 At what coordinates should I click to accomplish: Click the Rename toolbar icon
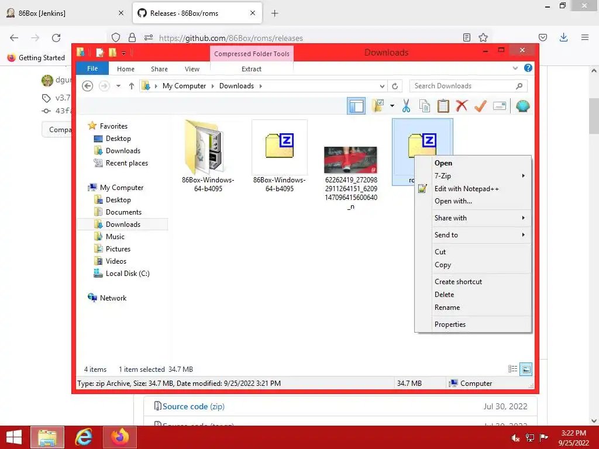pos(500,106)
